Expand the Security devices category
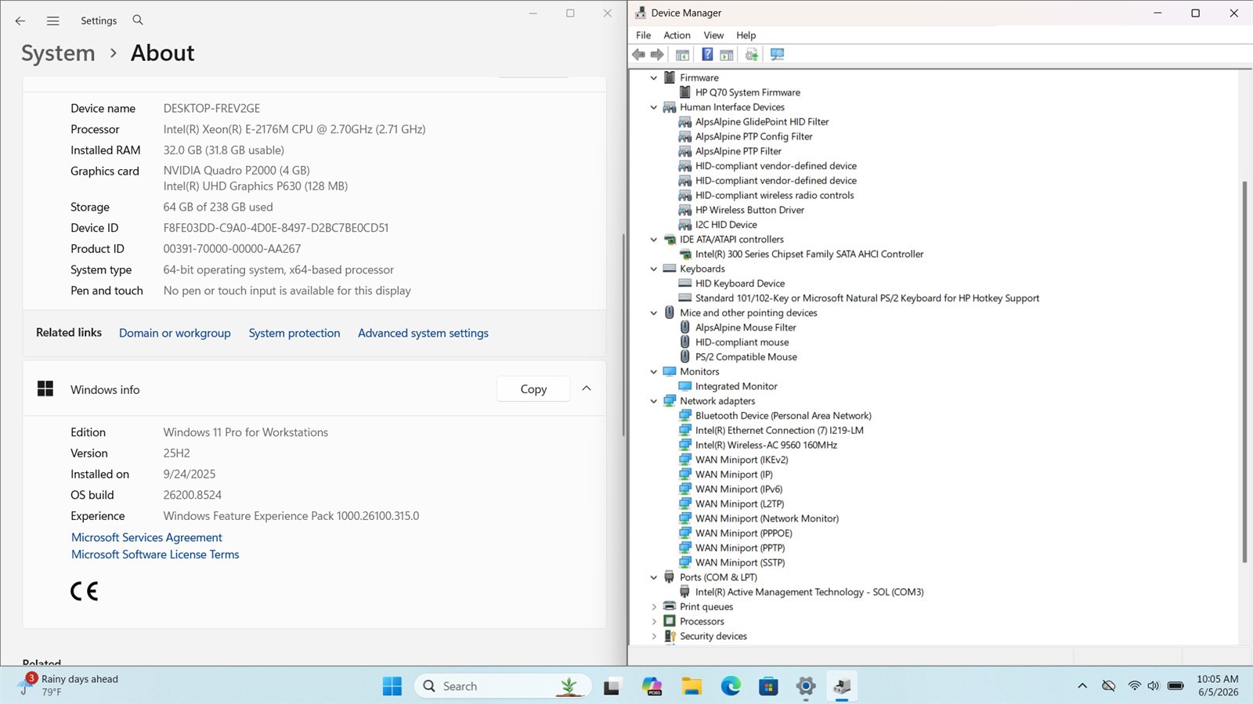The width and height of the screenshot is (1253, 704). coord(654,637)
